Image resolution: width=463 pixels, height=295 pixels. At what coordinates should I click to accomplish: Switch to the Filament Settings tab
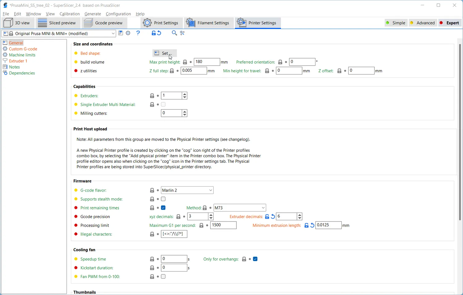click(x=208, y=23)
